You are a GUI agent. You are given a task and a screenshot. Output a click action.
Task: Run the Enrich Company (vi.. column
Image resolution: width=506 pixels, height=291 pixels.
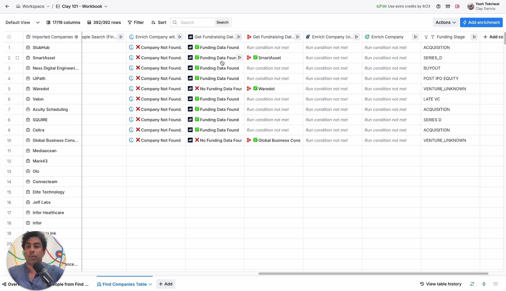[356, 37]
